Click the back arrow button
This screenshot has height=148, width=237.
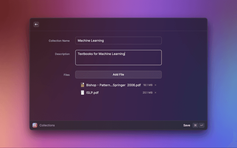(x=36, y=24)
